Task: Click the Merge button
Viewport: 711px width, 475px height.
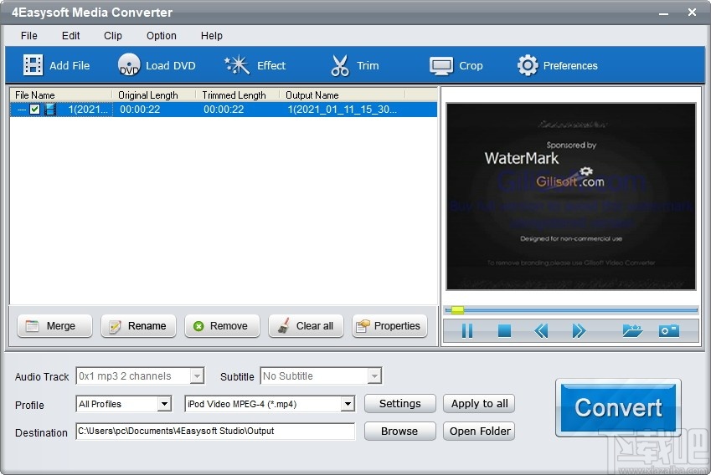Action: coord(54,326)
